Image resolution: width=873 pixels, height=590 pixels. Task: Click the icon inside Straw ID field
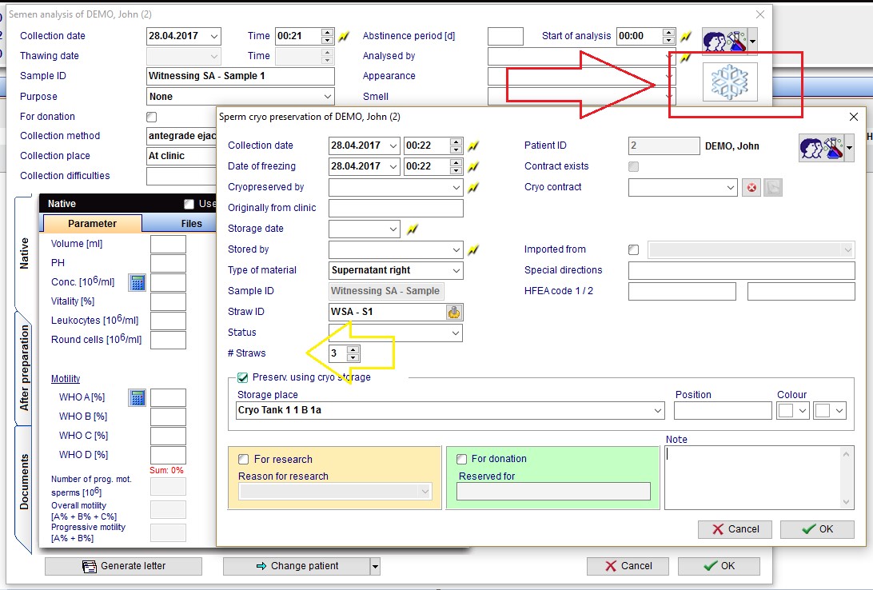(x=454, y=313)
